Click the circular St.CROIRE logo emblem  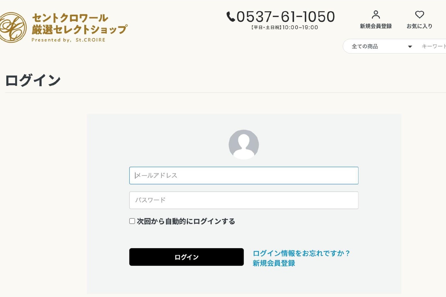click(13, 27)
